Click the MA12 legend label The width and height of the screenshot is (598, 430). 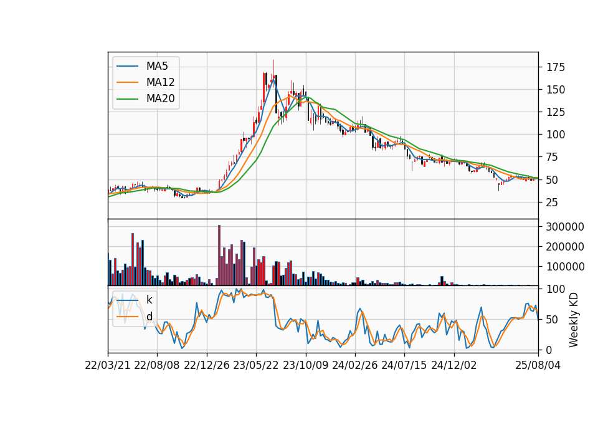(160, 82)
